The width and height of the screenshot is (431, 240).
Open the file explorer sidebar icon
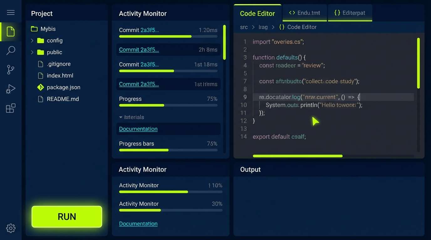click(x=11, y=31)
